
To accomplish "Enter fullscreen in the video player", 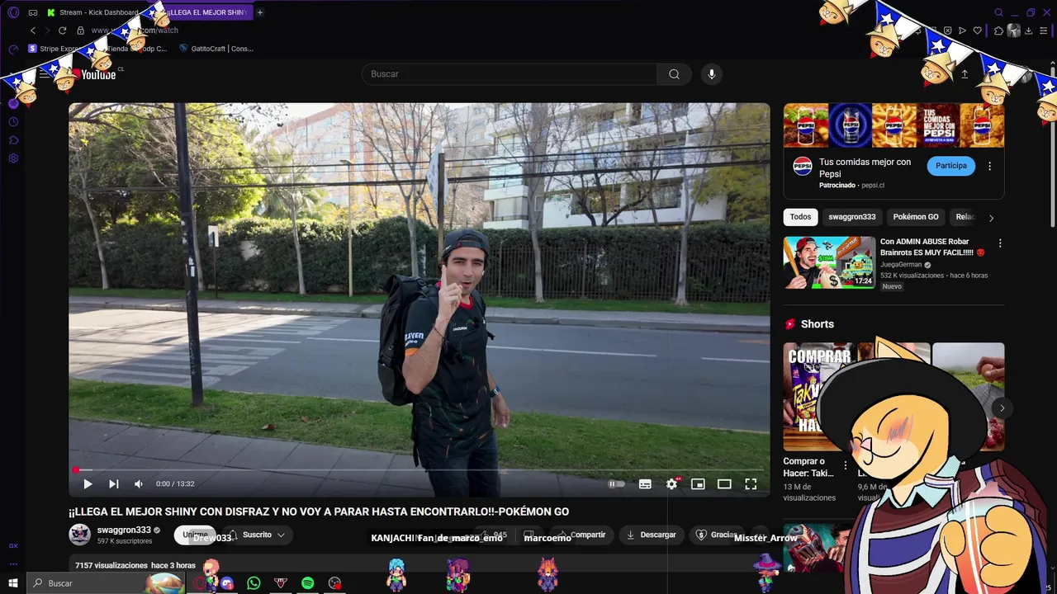I will click(751, 484).
